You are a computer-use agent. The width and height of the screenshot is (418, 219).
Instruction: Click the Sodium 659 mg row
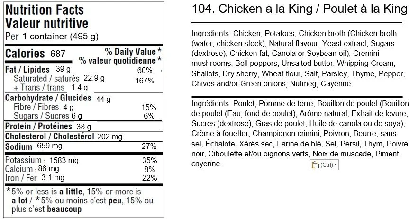tap(84, 146)
